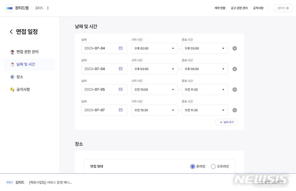Open start time dropdown showing 오전 10:30
296x191 pixels.
tap(154, 110)
